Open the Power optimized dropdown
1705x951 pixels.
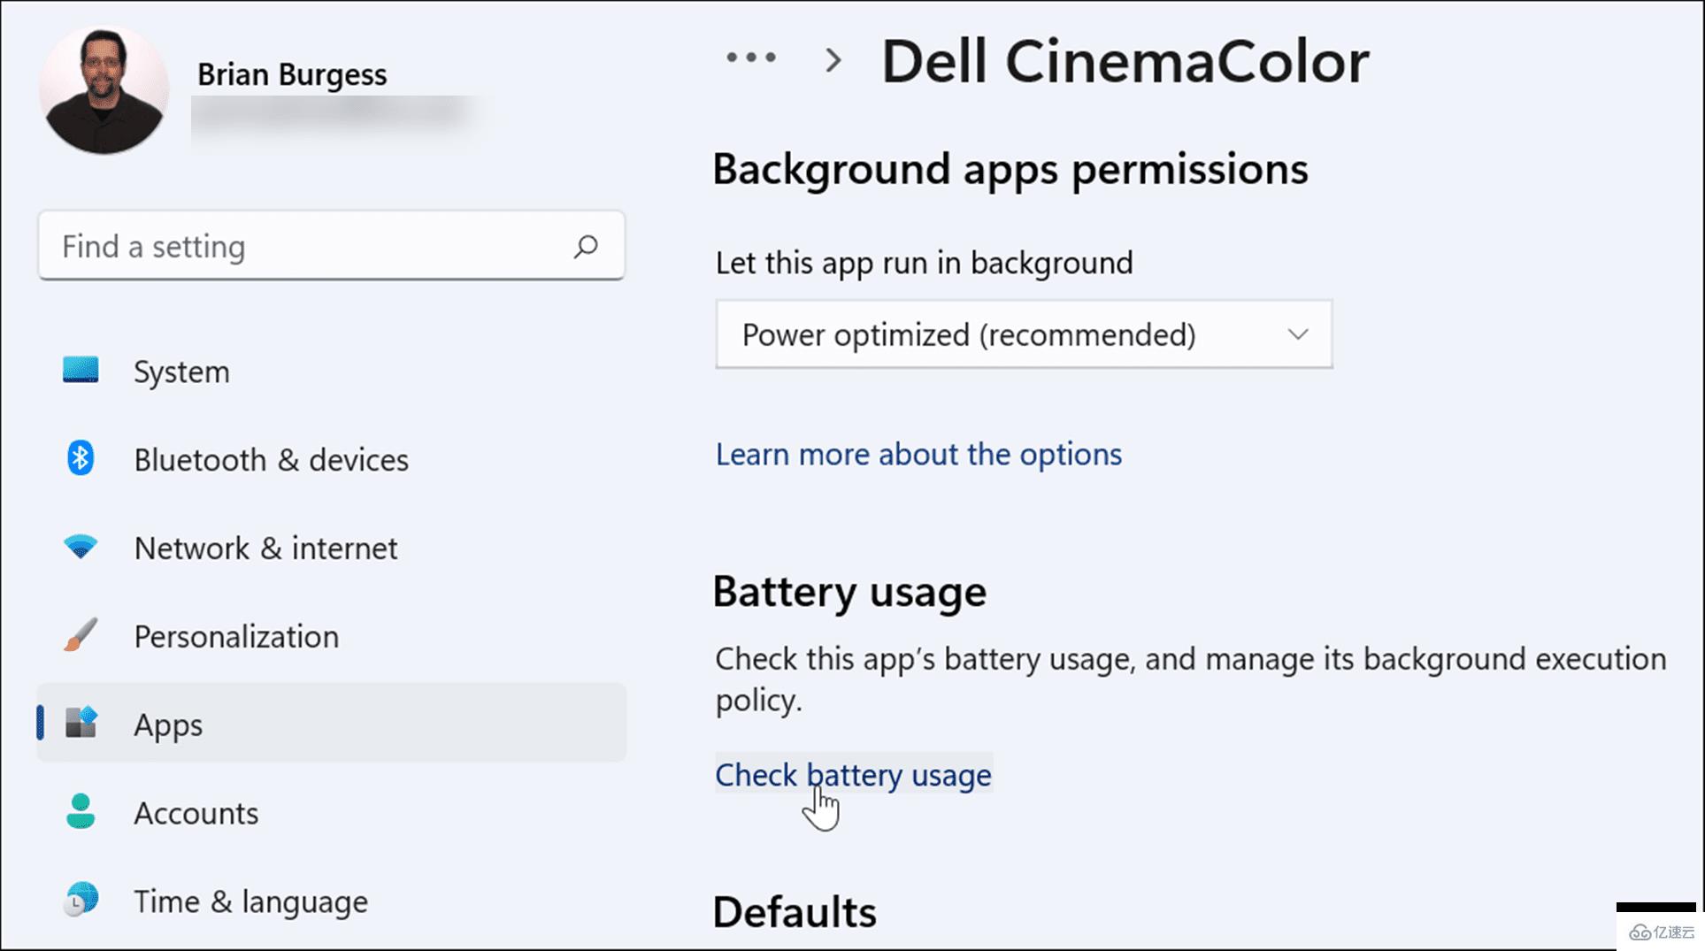pos(1024,334)
